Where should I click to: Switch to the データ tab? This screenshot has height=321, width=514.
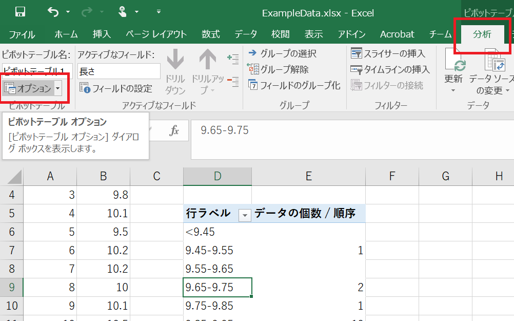tap(246, 34)
